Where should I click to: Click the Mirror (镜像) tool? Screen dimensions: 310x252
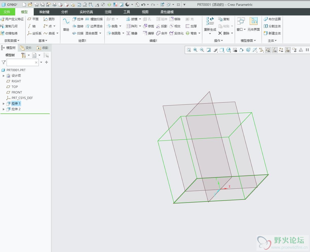132,33
